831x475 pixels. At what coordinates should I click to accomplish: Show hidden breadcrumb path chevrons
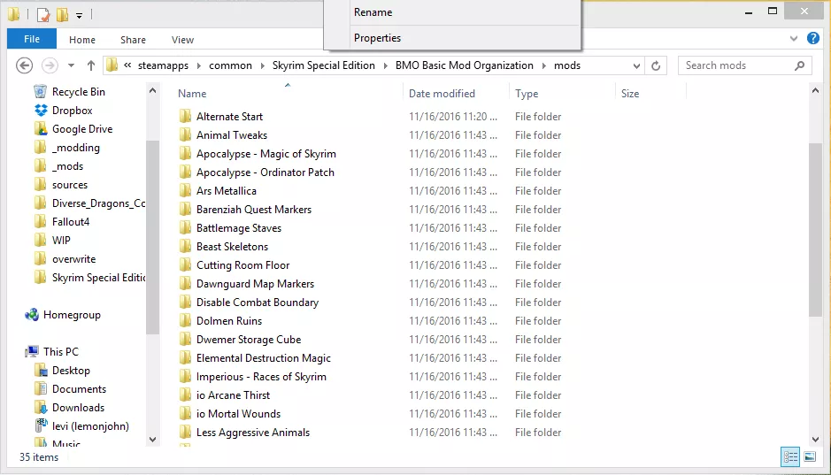tap(127, 65)
